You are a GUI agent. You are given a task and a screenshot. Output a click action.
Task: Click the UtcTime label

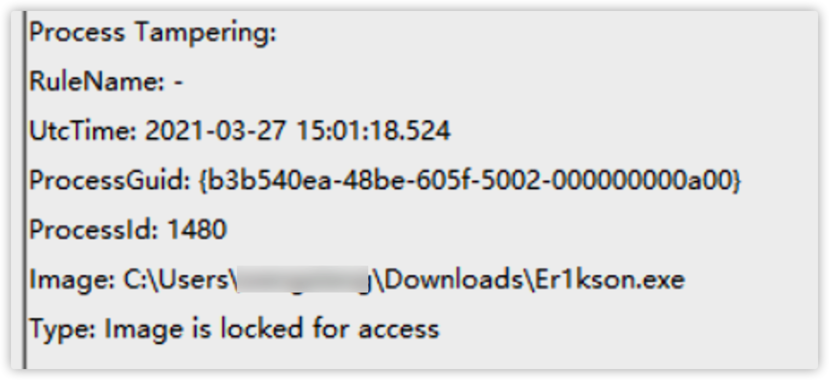(x=83, y=131)
